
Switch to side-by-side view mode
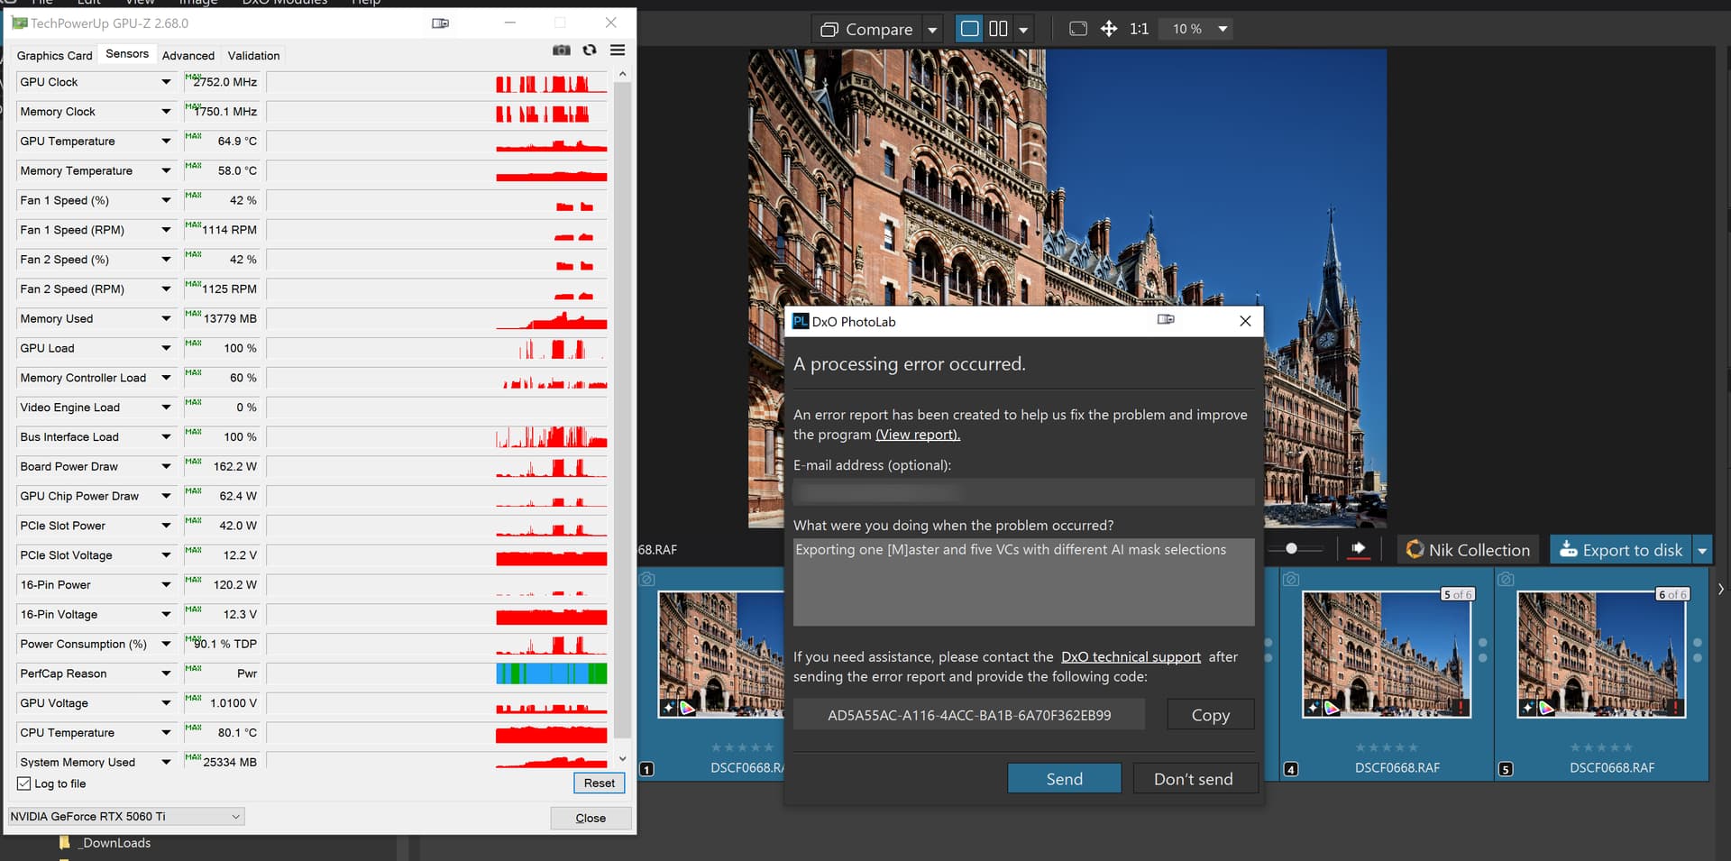pos(998,29)
